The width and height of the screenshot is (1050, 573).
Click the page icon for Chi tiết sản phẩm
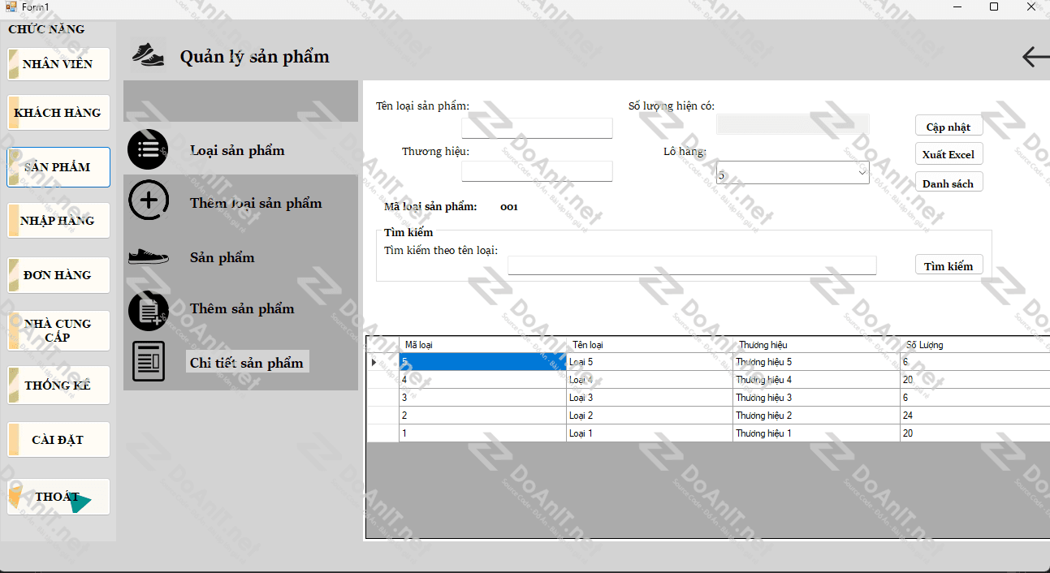coord(149,362)
